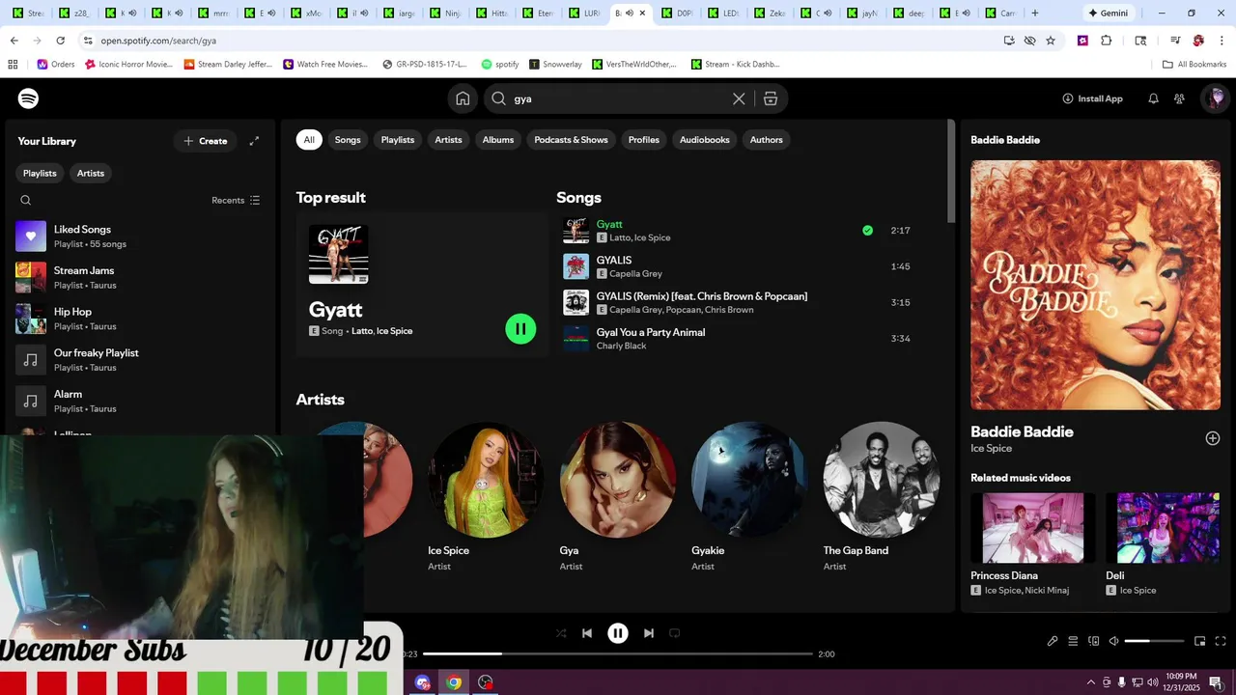Click Gyatt song row

[739, 231]
